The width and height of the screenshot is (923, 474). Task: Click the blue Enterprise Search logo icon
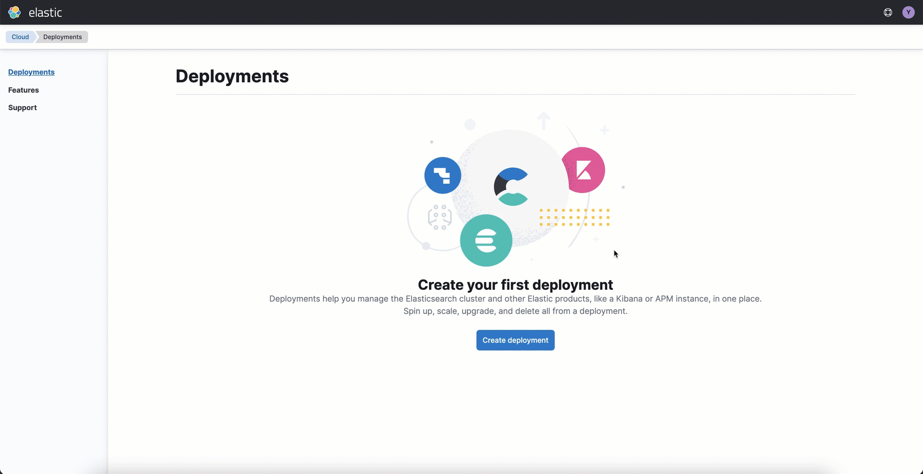click(x=443, y=175)
